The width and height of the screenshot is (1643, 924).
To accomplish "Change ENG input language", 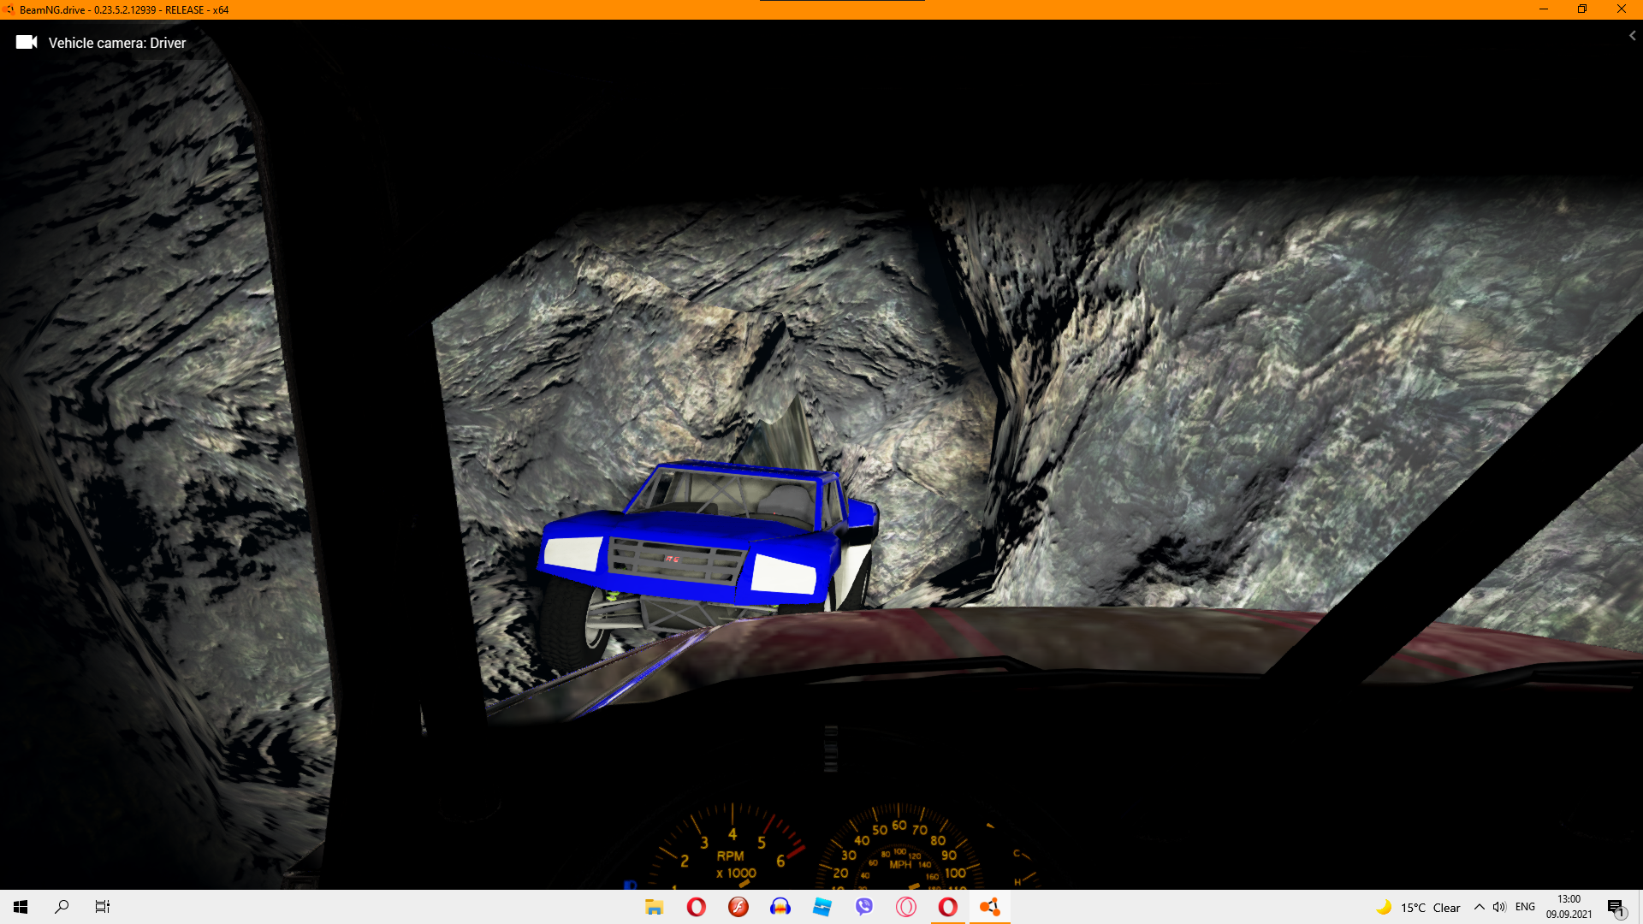I will (x=1525, y=907).
